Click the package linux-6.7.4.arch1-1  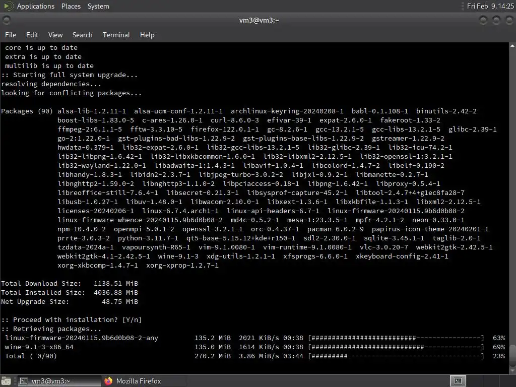pyautogui.click(x=180, y=211)
